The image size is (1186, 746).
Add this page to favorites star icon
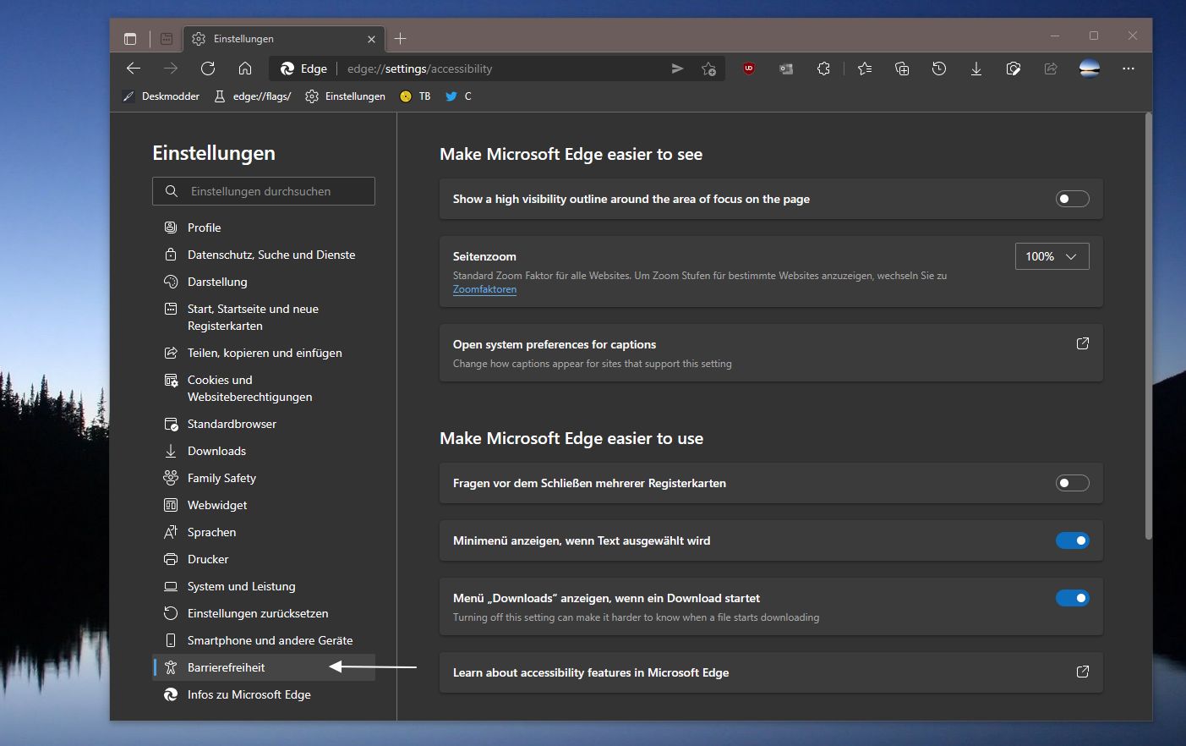708,69
